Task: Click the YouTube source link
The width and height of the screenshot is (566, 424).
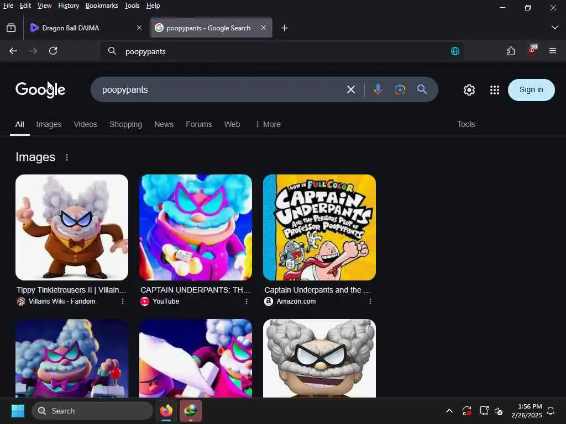Action: point(166,301)
